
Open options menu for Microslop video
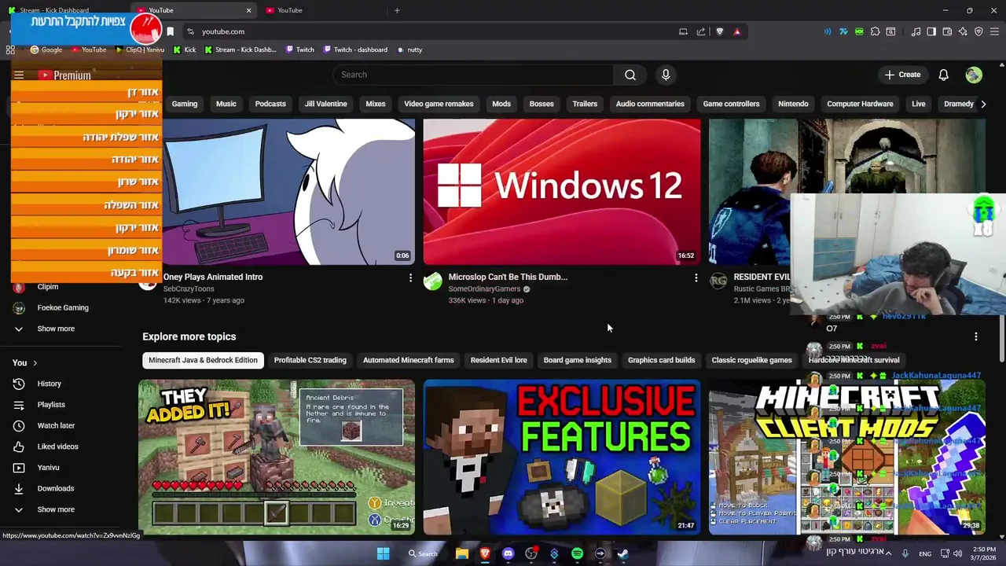pyautogui.click(x=696, y=277)
